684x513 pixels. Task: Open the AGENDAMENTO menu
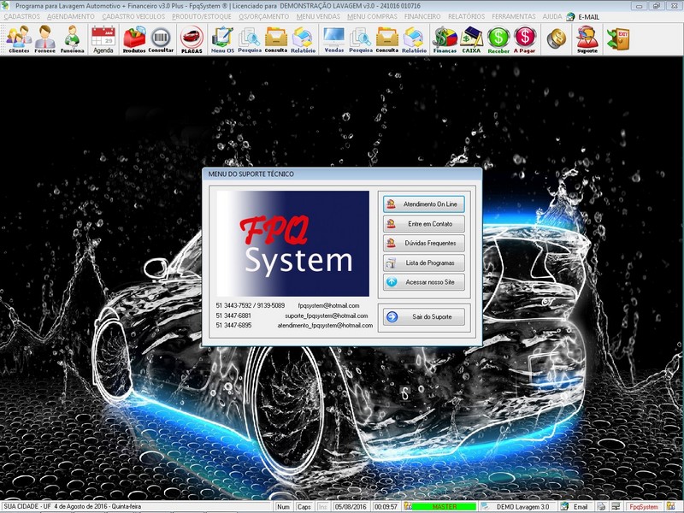coord(71,16)
